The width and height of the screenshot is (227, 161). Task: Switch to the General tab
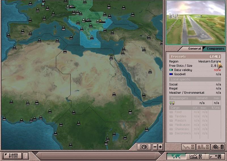(x=195, y=49)
